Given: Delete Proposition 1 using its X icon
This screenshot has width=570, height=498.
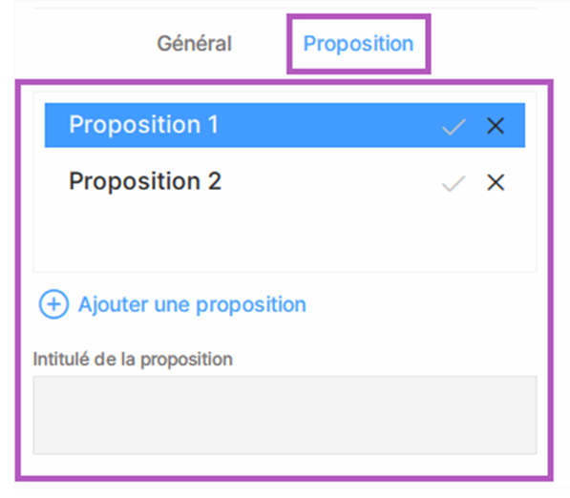Looking at the screenshot, I should tap(496, 126).
